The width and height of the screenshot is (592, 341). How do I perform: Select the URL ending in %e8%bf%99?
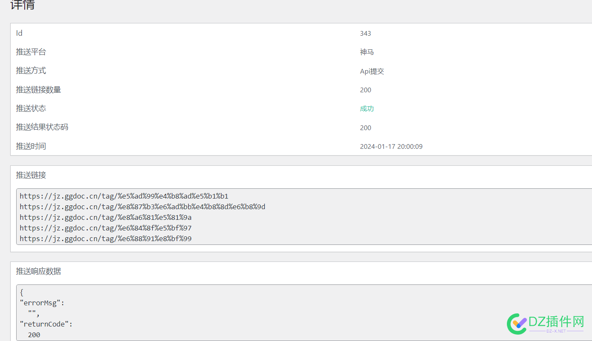coord(106,239)
